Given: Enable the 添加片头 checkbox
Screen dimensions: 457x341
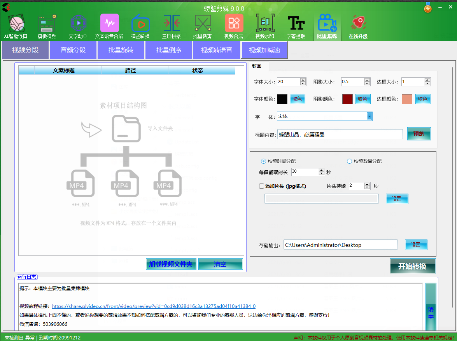Looking at the screenshot, I should [262, 186].
